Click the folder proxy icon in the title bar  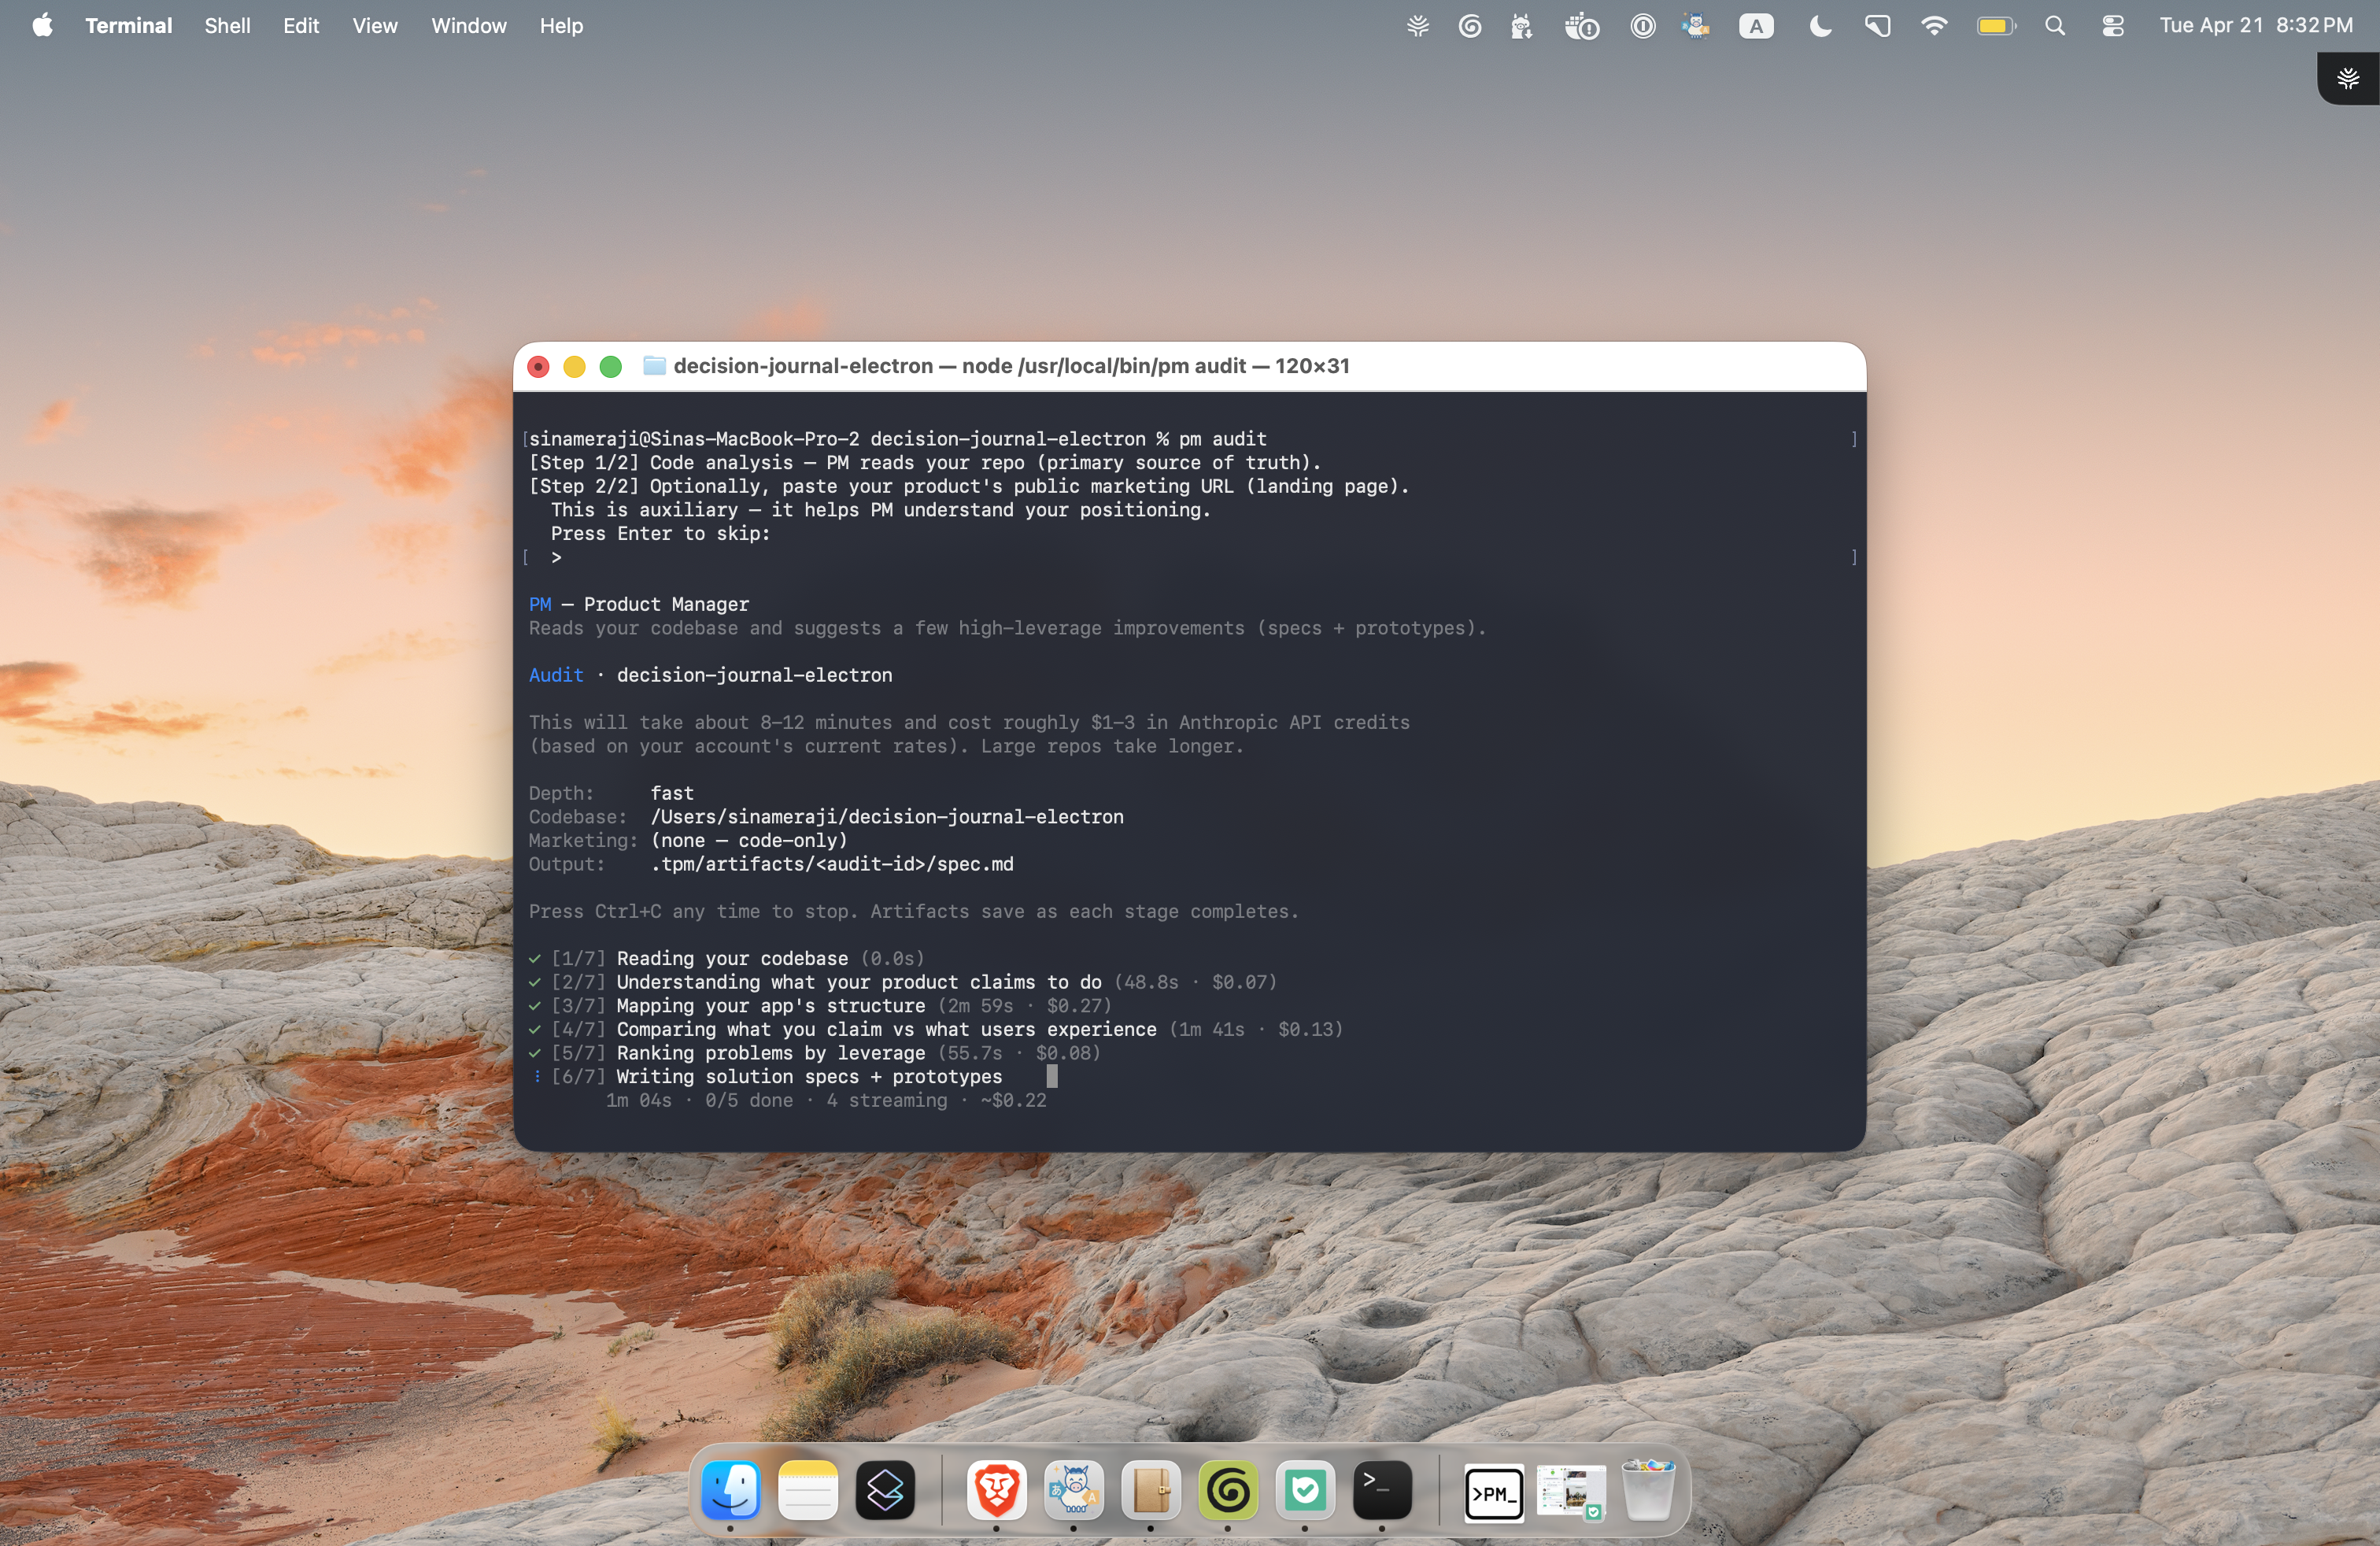point(654,366)
